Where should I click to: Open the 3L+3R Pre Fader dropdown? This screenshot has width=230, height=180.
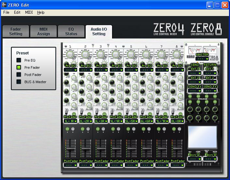pyautogui.click(x=101, y=121)
